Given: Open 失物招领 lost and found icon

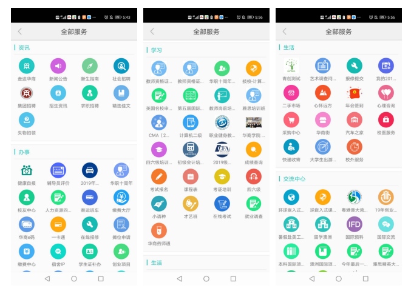Looking at the screenshot, I should coord(27,120).
